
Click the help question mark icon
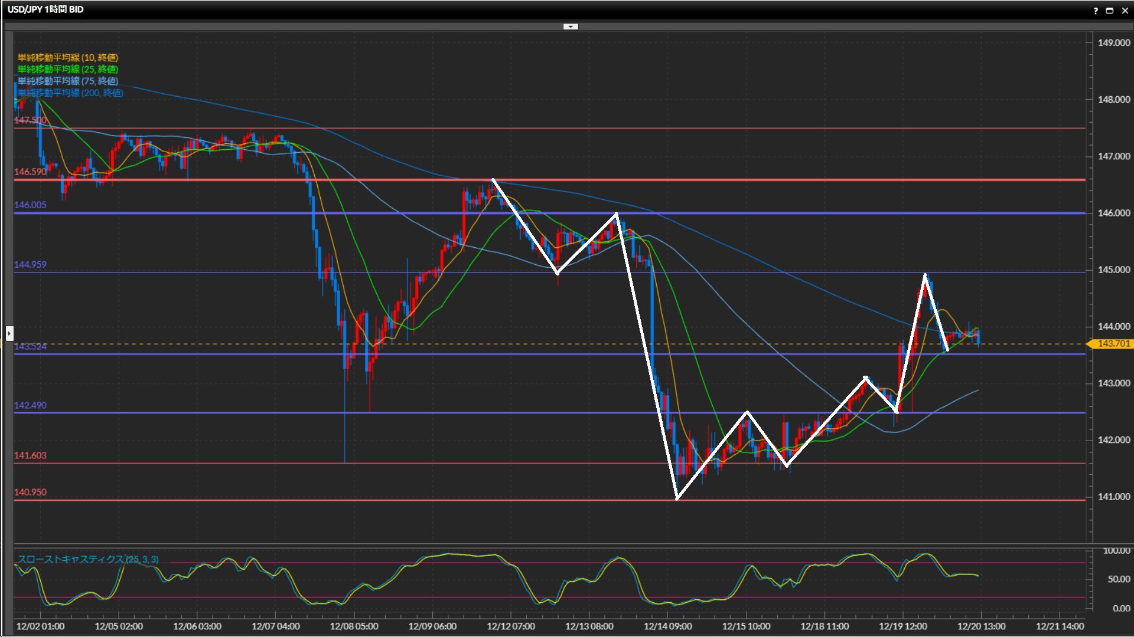[x=1096, y=11]
